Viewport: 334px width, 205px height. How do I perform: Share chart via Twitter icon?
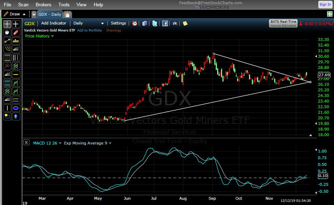click(x=155, y=23)
